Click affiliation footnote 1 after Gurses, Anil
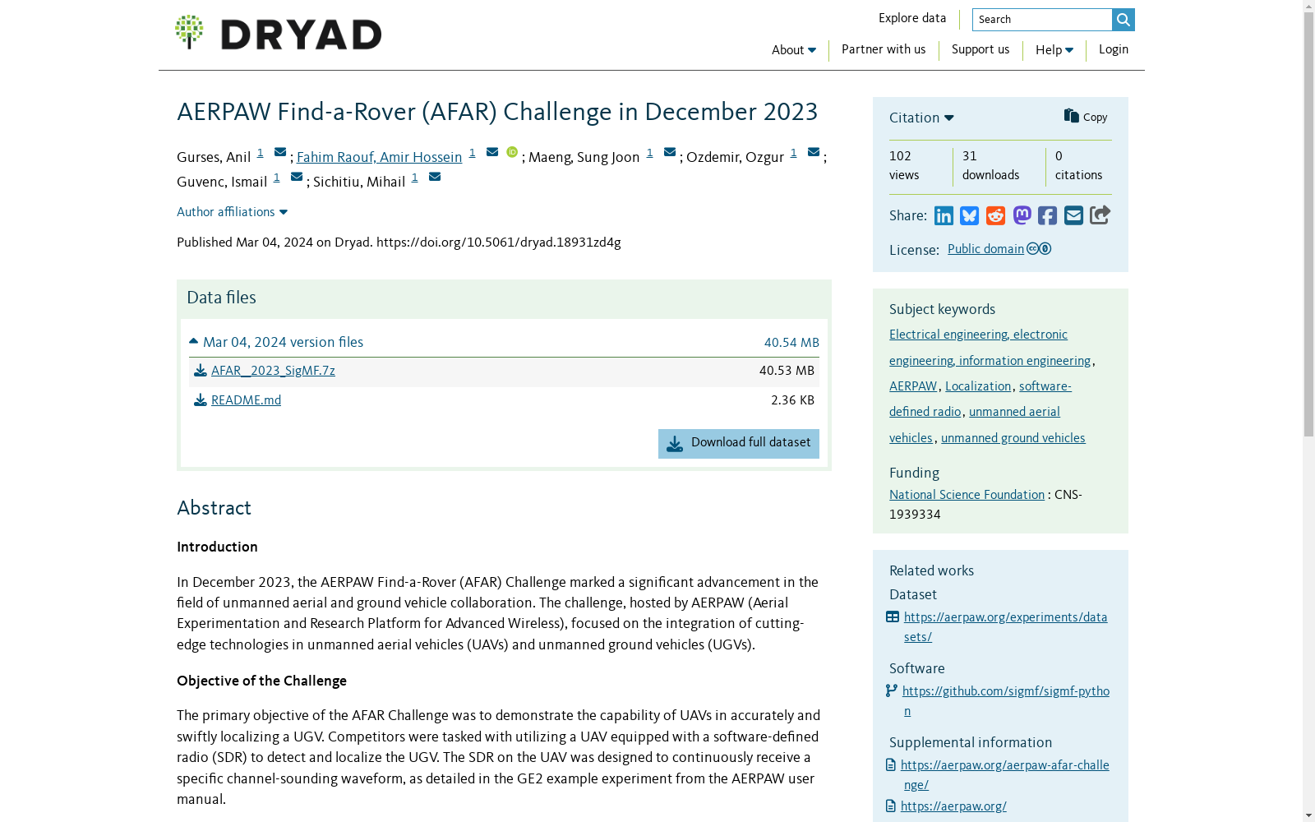1315x822 pixels. point(260,153)
